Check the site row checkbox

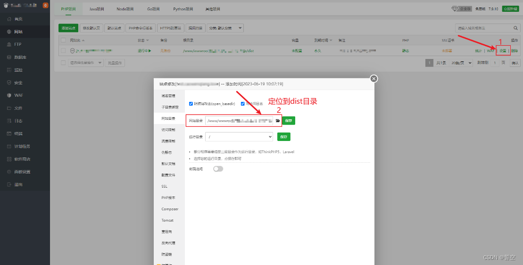click(x=63, y=50)
